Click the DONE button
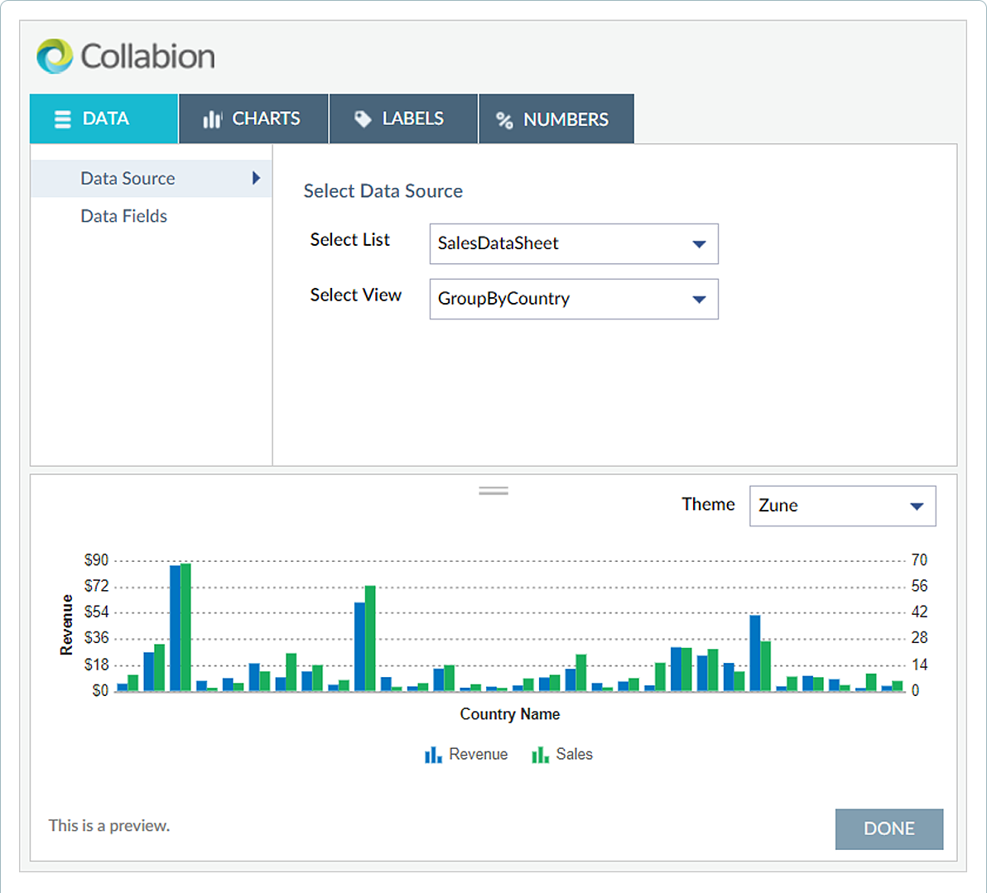Viewport: 987px width, 893px height. tap(888, 828)
